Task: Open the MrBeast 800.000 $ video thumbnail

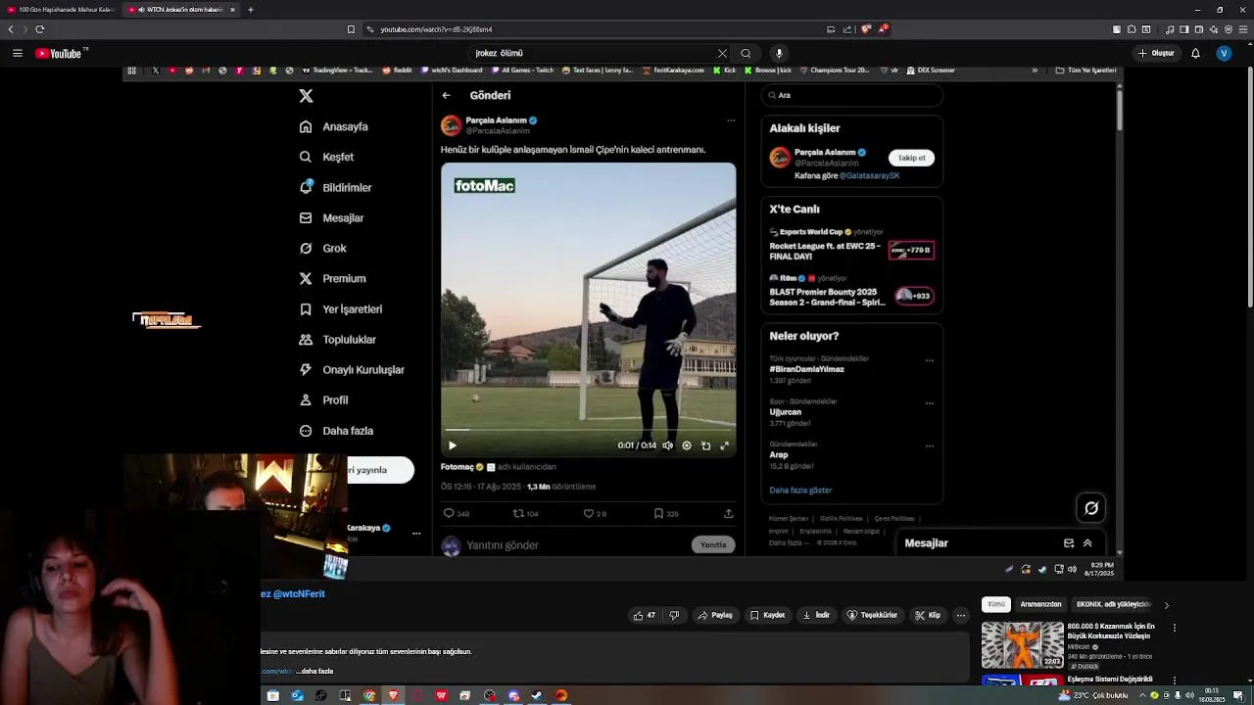Action: point(1023,644)
